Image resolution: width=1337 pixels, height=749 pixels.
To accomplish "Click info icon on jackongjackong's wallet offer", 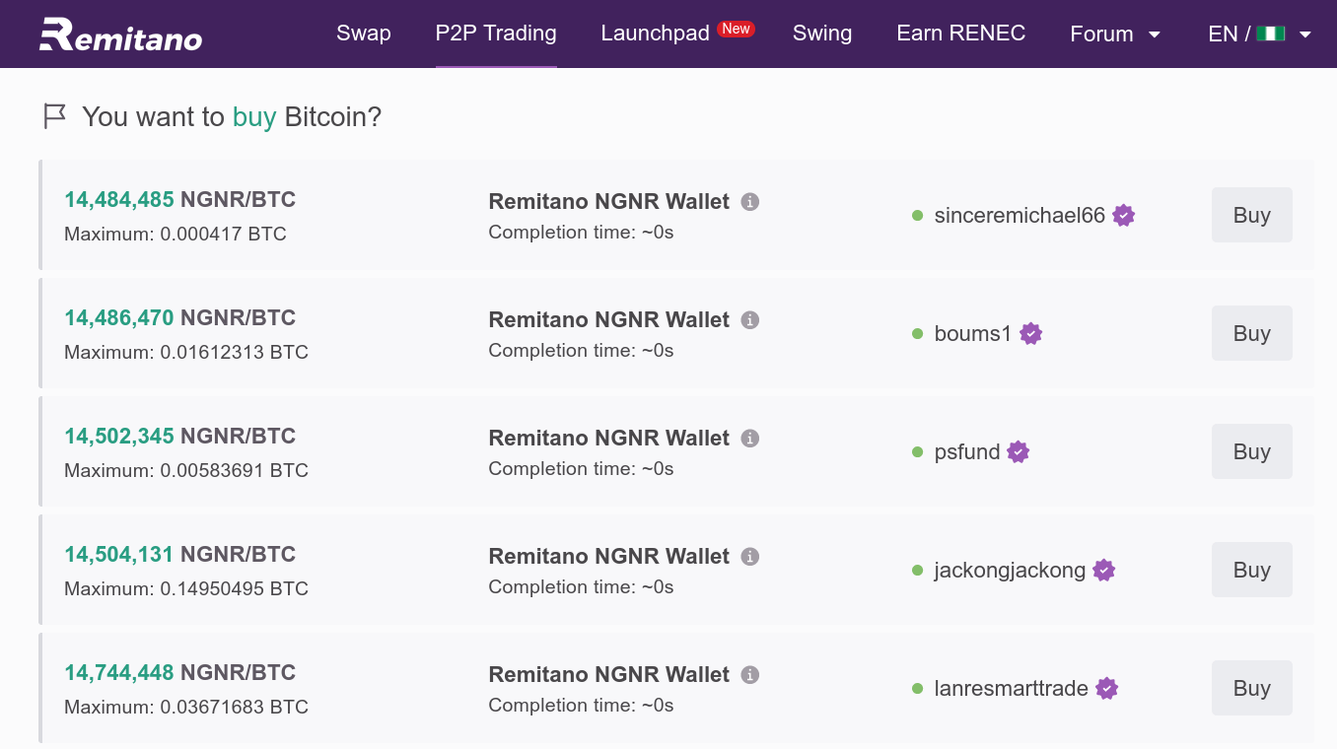I will [x=750, y=557].
